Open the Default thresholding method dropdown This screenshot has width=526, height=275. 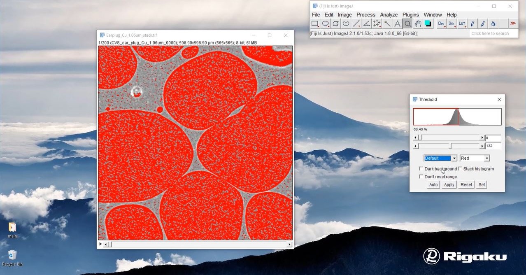(x=440, y=158)
